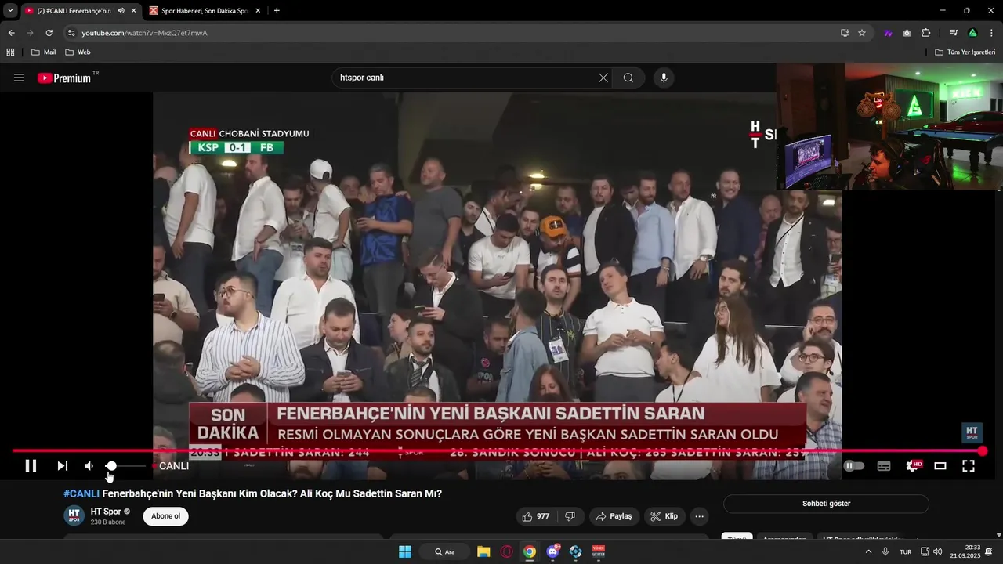Open the Mail bookmark folder
The width and height of the screenshot is (1003, 564).
point(43,52)
